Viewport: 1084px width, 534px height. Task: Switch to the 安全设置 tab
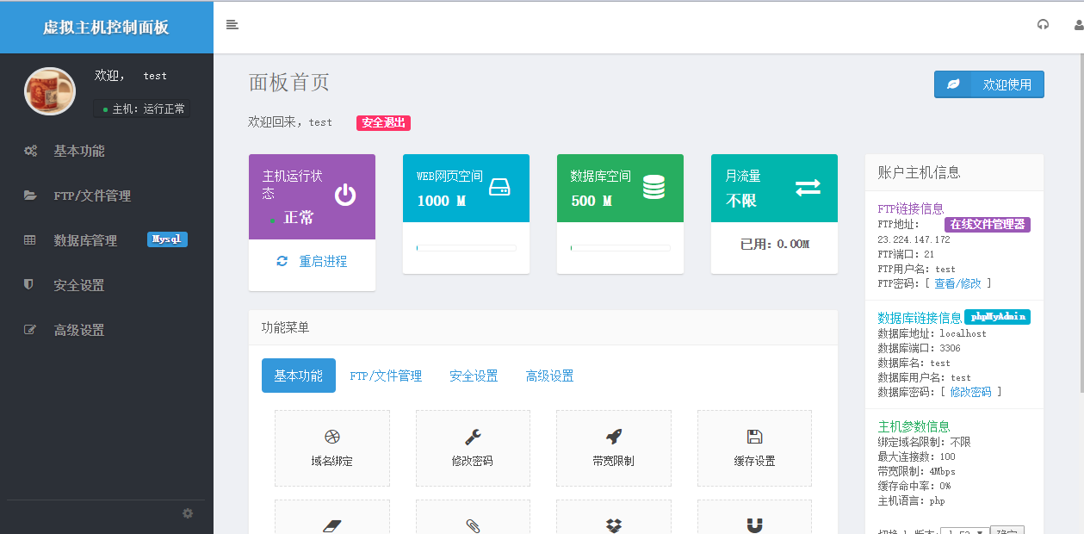click(473, 376)
